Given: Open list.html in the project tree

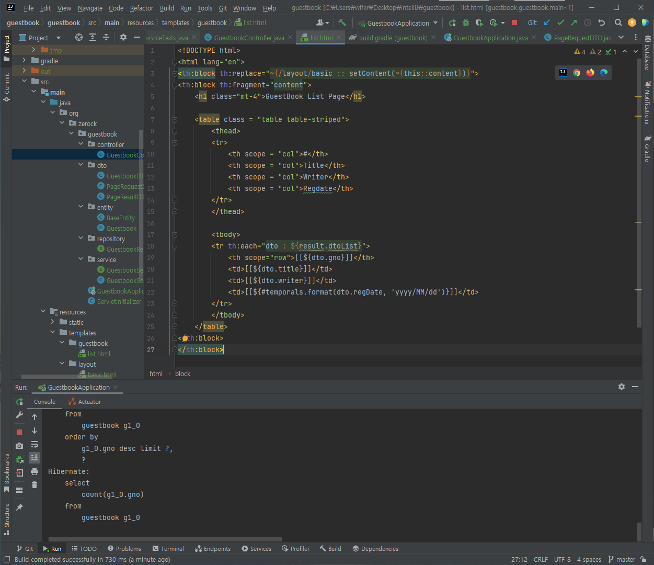Looking at the screenshot, I should pyautogui.click(x=99, y=354).
